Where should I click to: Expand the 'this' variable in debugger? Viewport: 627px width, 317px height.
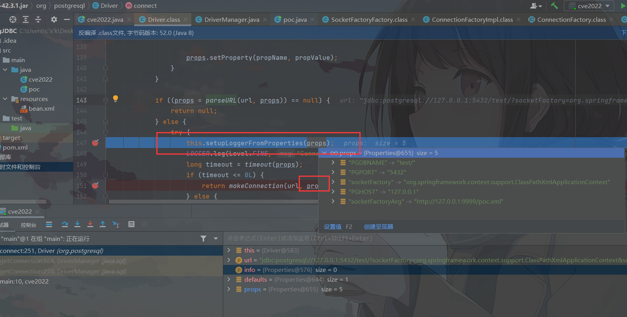pyautogui.click(x=229, y=250)
